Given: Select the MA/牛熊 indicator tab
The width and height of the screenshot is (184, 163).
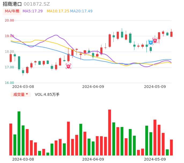Looking at the screenshot, I should pos(12,11).
